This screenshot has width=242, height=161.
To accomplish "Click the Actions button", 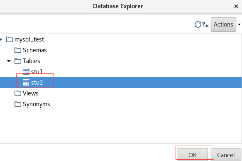I will (x=223, y=24).
